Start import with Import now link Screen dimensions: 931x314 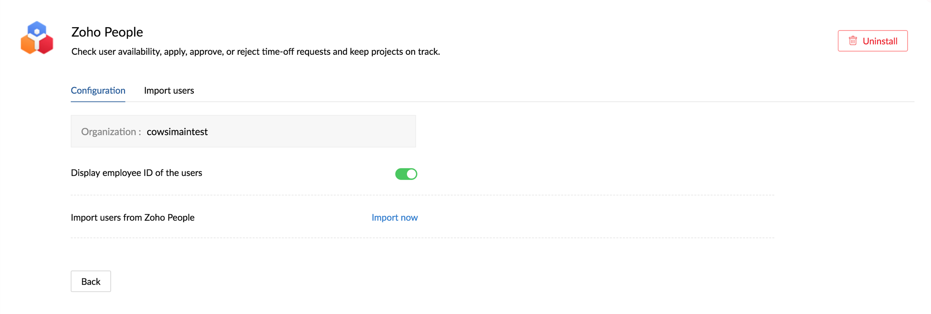(395, 217)
